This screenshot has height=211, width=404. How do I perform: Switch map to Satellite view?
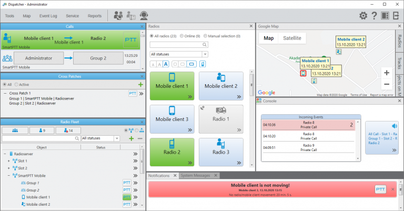pos(292,38)
